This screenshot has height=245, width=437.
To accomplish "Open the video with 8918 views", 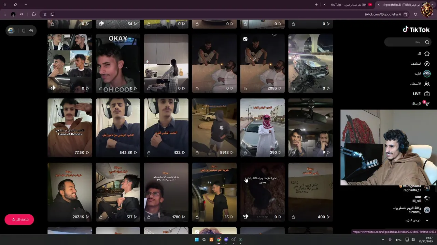I will coord(214,128).
